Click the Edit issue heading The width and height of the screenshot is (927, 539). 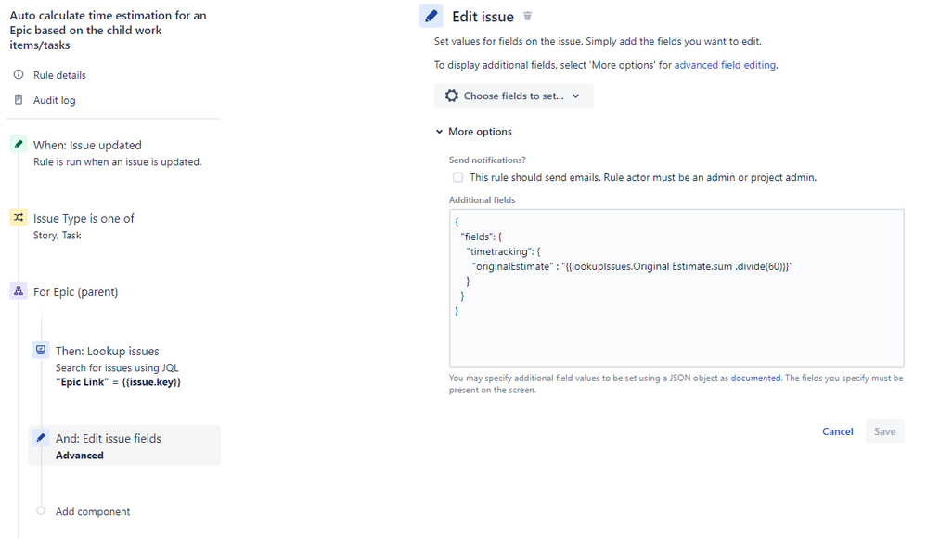pos(483,17)
